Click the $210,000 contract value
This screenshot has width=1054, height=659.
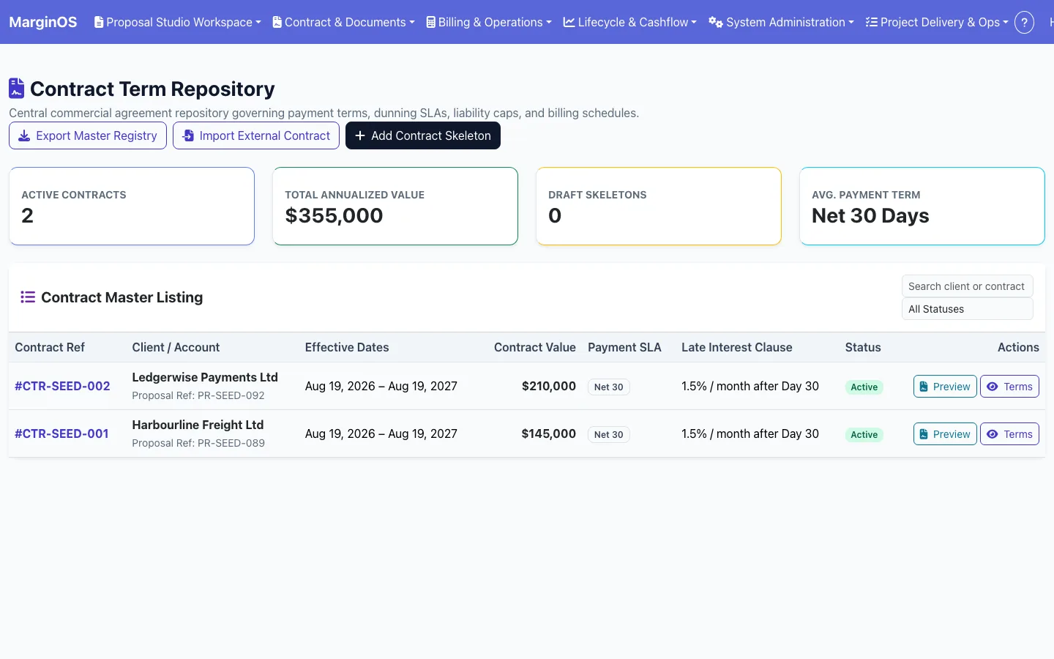click(x=549, y=386)
